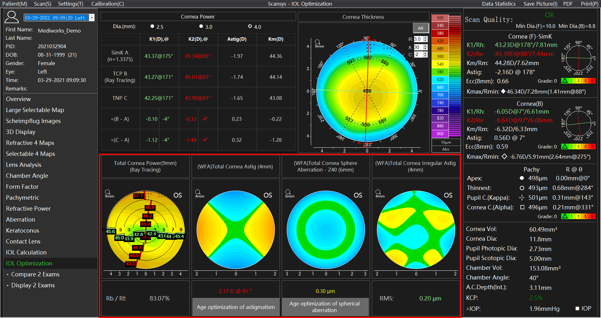This screenshot has height=318, width=601.
Task: Open Large Selectable Map view
Action: pyautogui.click(x=50, y=110)
